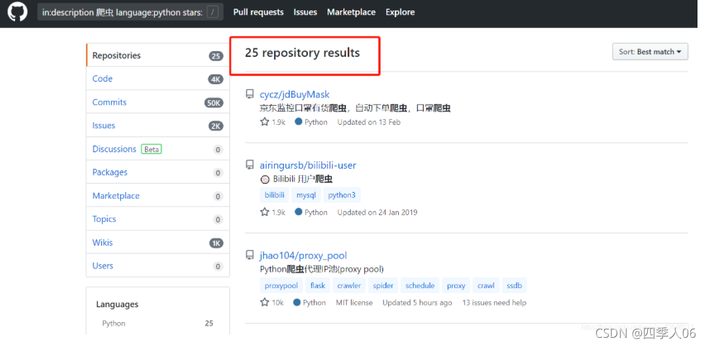
Task: Click the star icon under airingursb/bilibili-user
Action: [x=265, y=212]
